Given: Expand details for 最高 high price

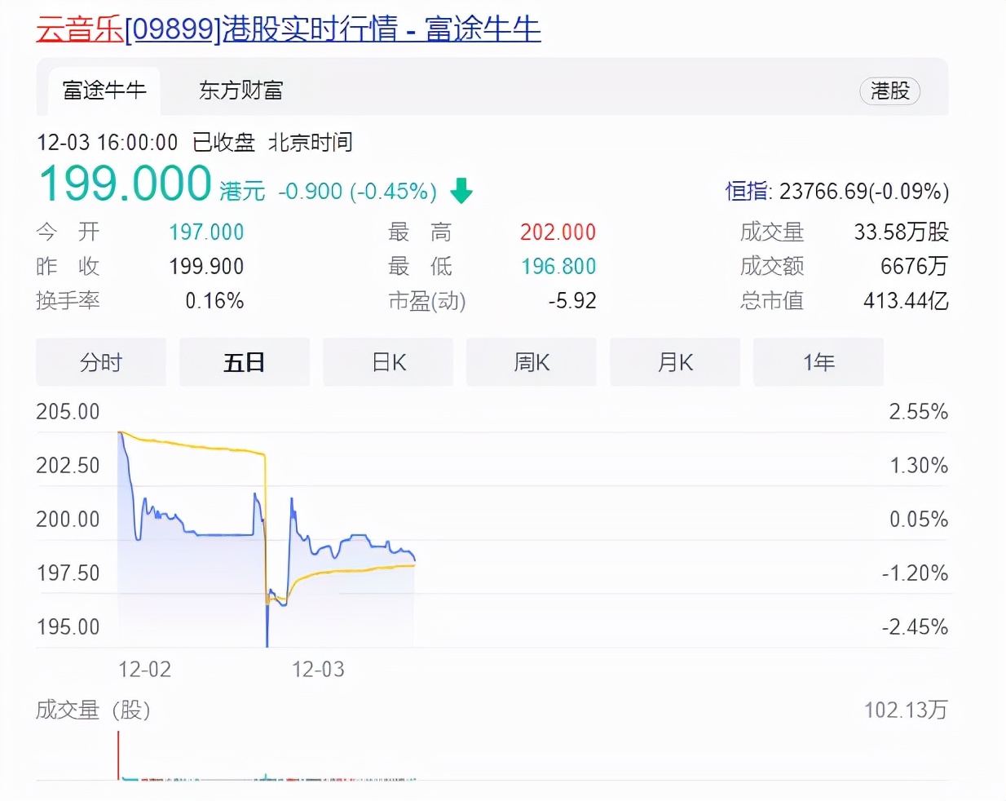Looking at the screenshot, I should (418, 232).
